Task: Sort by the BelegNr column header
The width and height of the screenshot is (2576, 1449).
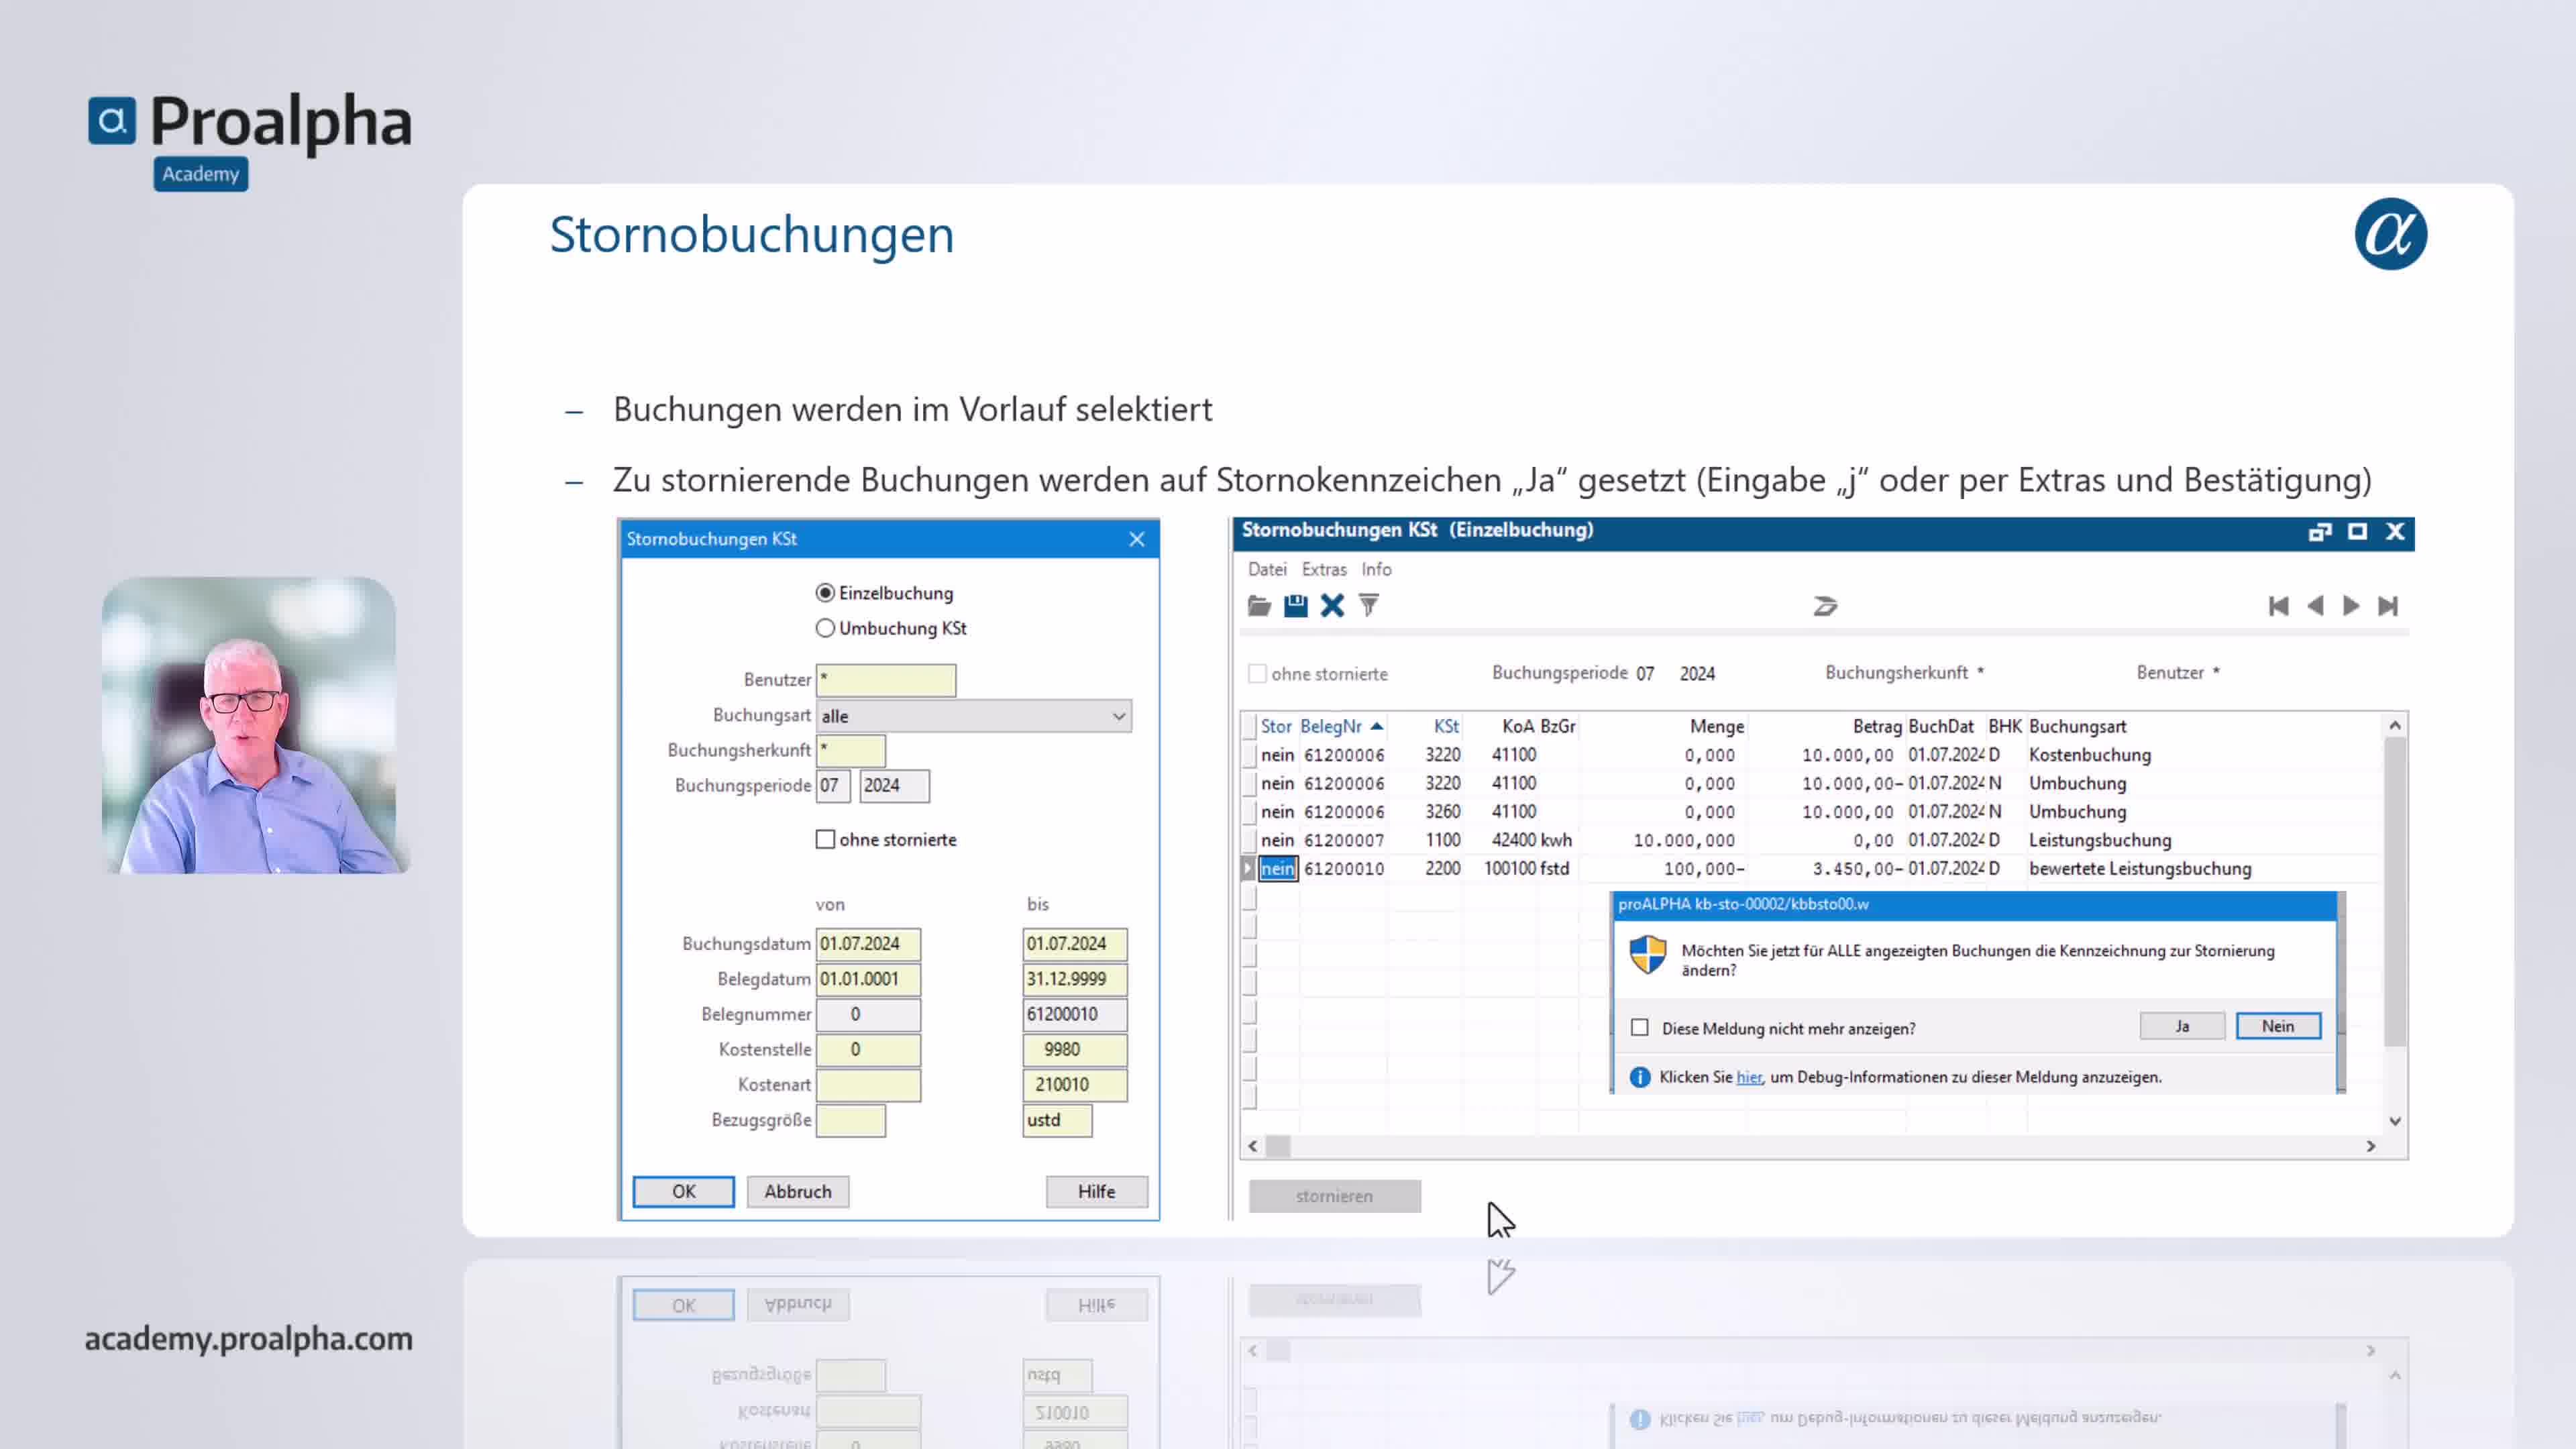Action: (1331, 727)
